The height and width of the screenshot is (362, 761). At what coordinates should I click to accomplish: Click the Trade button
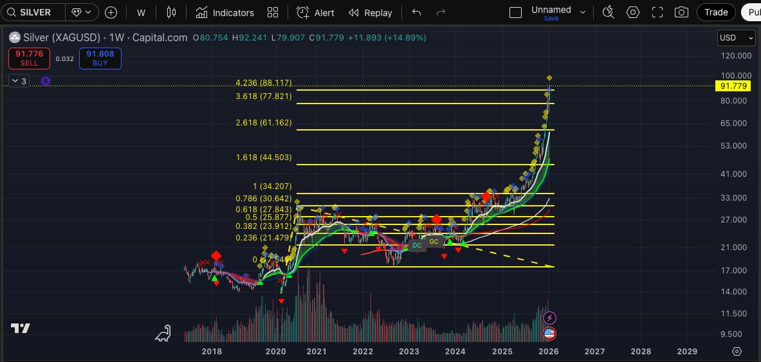tap(716, 12)
